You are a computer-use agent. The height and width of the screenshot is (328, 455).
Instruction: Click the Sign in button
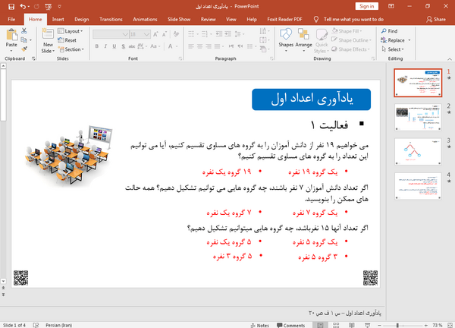[x=366, y=6]
